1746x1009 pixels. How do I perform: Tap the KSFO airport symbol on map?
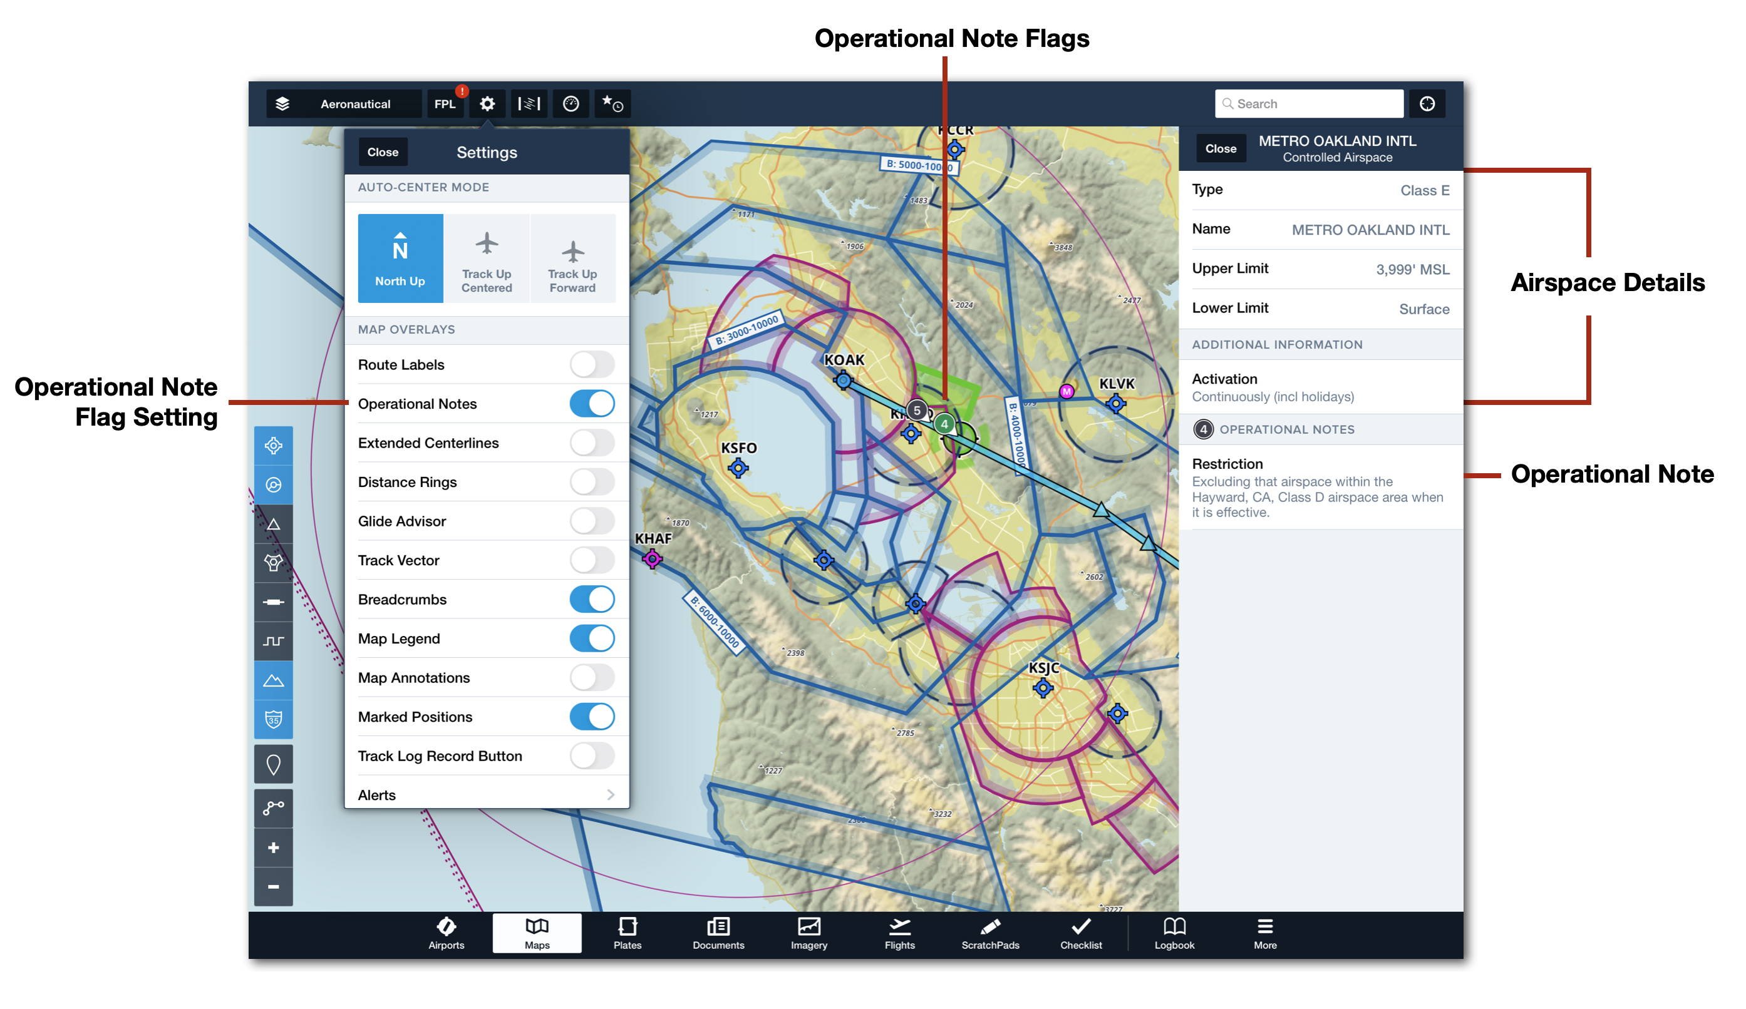tap(738, 469)
